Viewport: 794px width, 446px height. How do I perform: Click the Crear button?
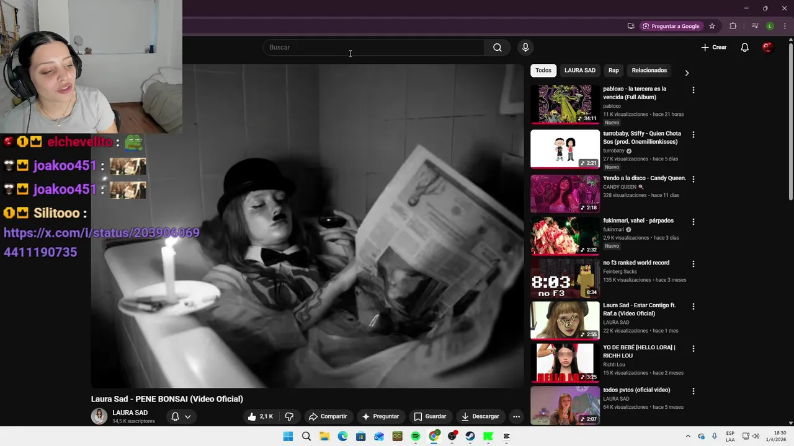[714, 48]
